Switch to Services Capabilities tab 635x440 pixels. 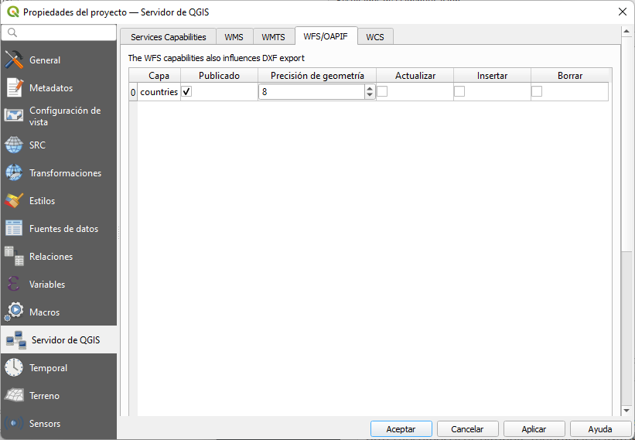(169, 37)
